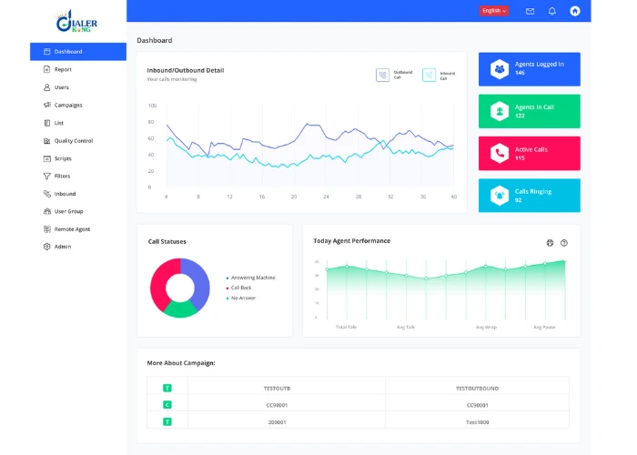The width and height of the screenshot is (637, 455).
Task: Click the home icon in top bar
Action: point(575,11)
